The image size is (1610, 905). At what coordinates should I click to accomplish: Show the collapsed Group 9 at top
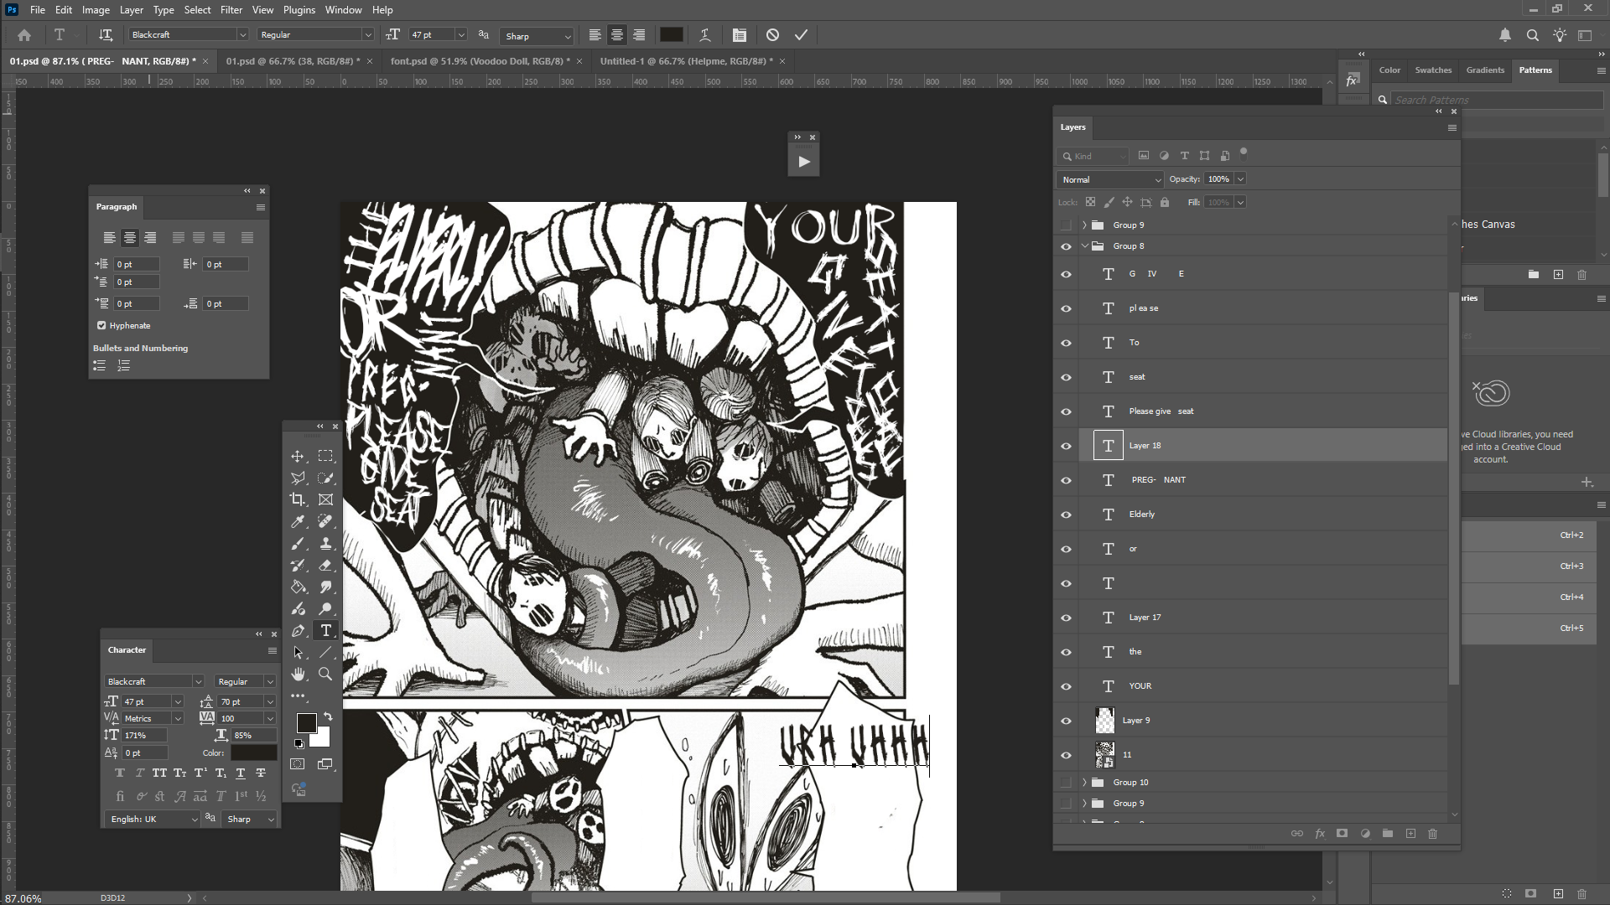click(1066, 225)
